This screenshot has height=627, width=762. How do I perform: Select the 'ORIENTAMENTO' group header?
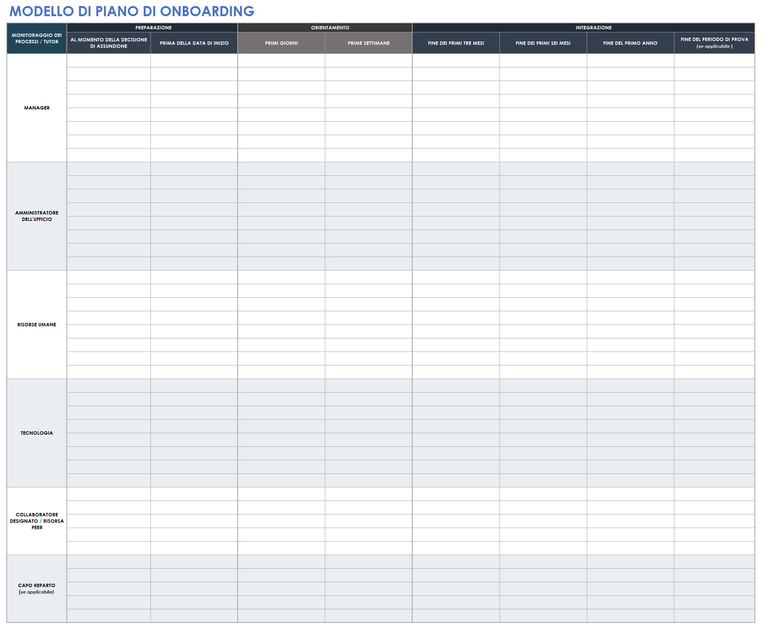(x=325, y=27)
